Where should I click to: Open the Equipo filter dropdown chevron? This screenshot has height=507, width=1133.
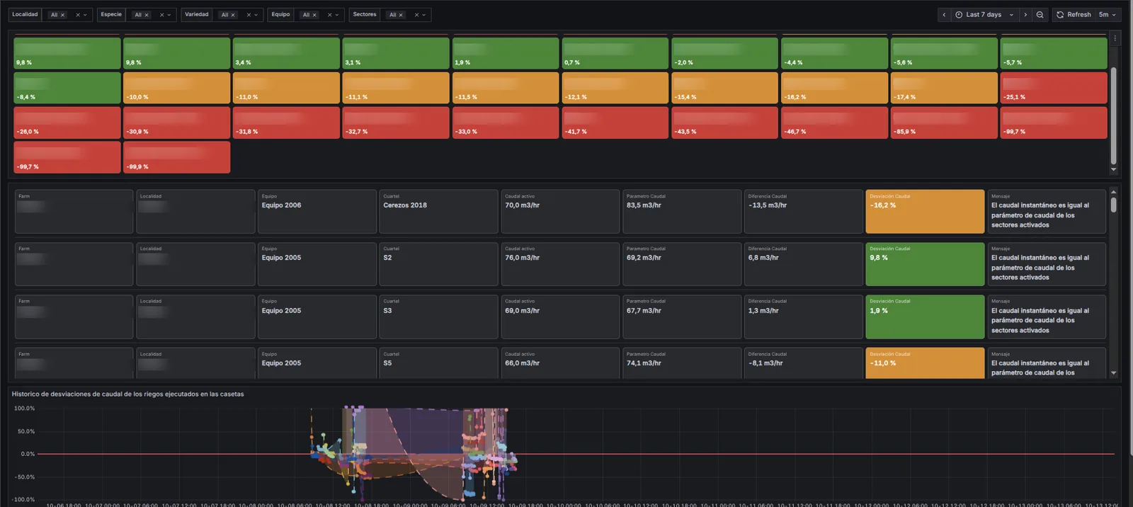(x=337, y=15)
